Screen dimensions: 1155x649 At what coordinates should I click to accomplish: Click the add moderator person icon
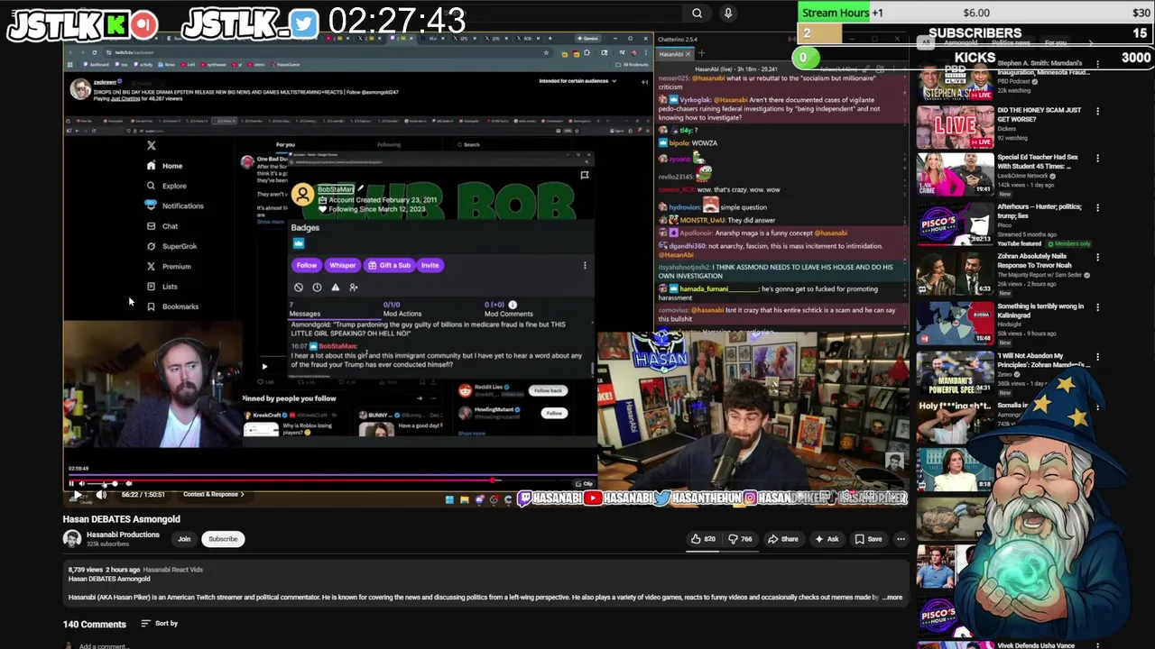point(354,288)
